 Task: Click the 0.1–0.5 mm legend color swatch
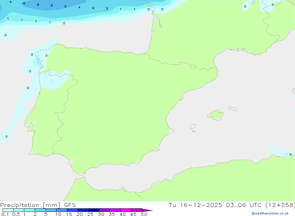[8, 210]
